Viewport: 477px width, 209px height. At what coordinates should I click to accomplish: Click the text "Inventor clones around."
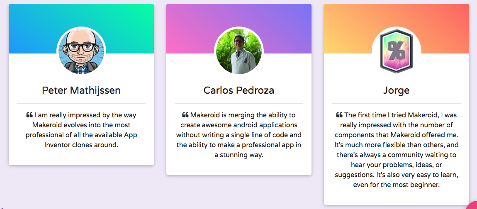(81, 145)
